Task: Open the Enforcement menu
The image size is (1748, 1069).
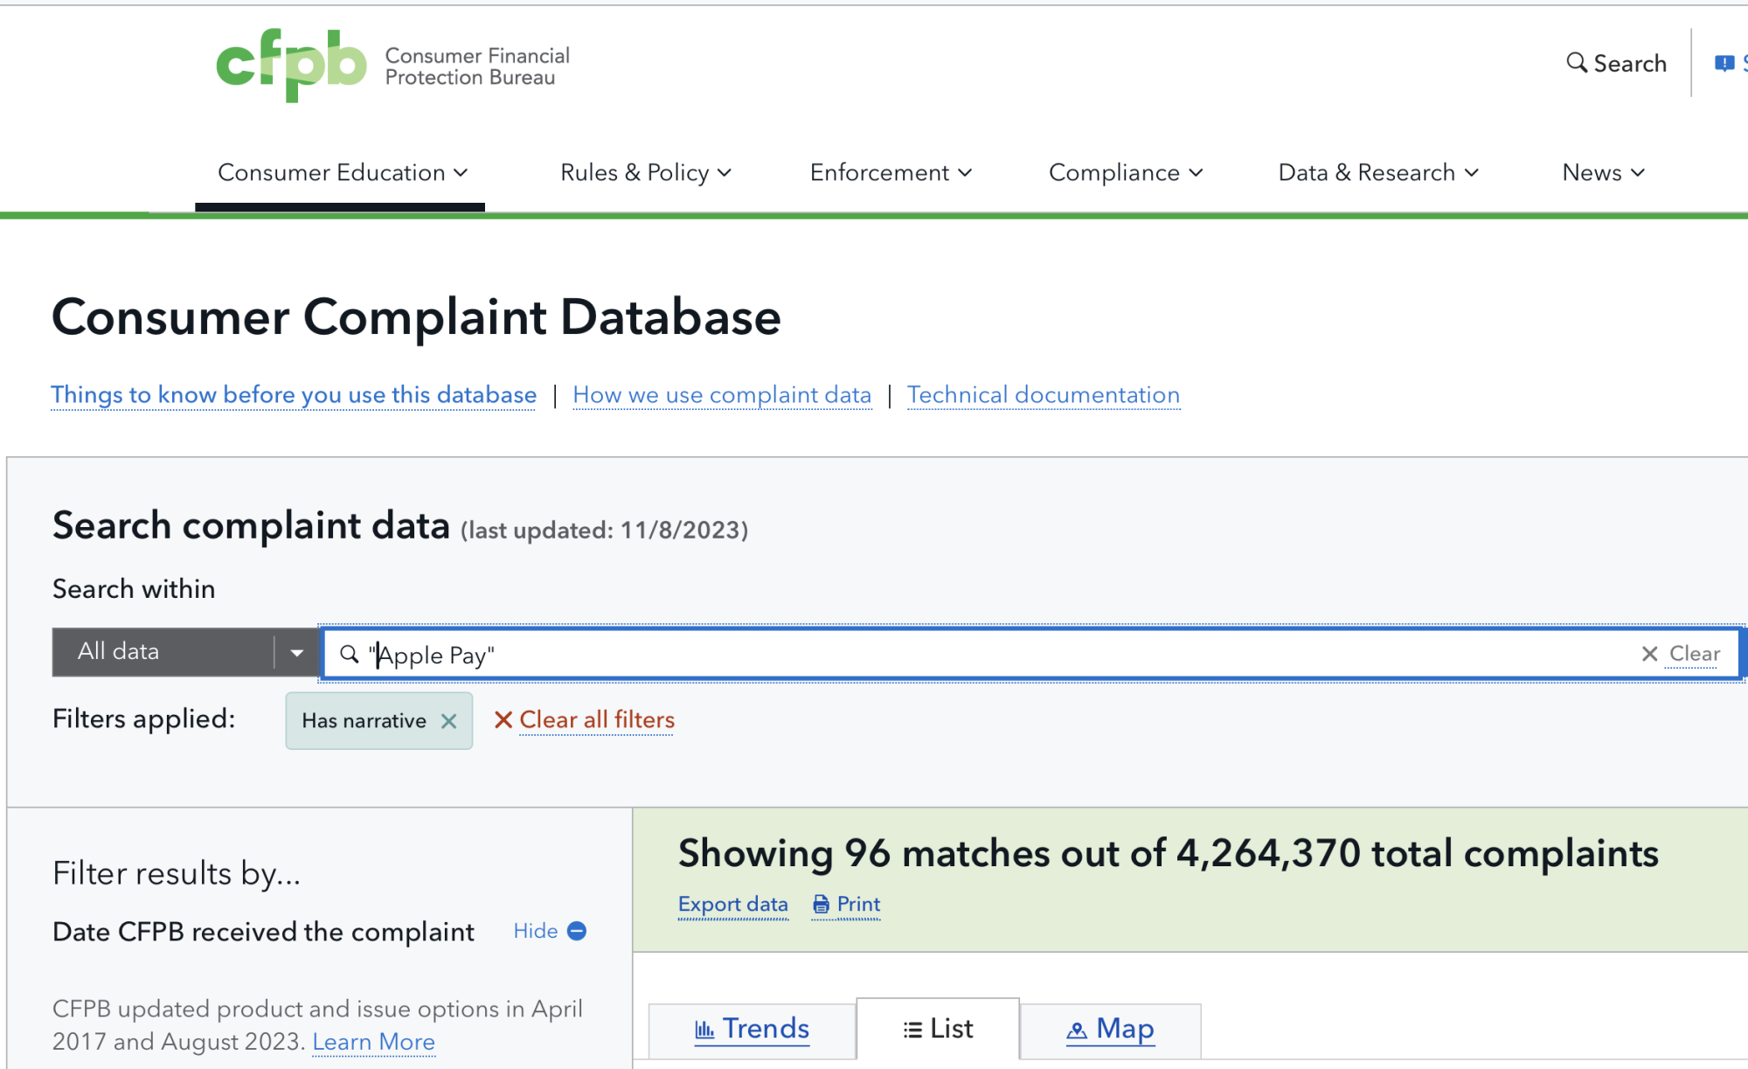Action: tap(890, 173)
